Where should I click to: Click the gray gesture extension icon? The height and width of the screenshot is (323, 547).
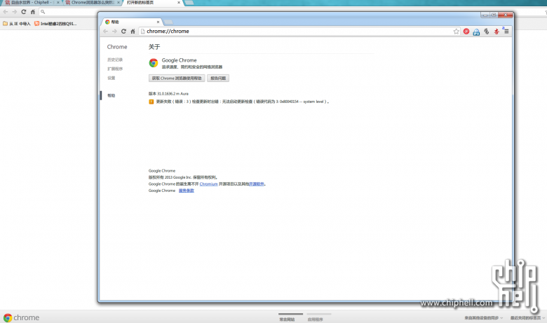[x=486, y=32]
